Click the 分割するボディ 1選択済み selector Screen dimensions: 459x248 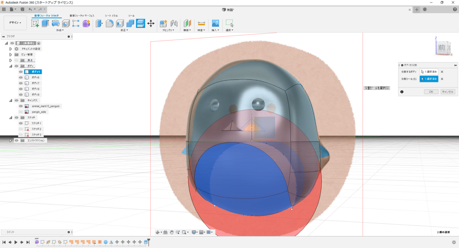(x=429, y=72)
